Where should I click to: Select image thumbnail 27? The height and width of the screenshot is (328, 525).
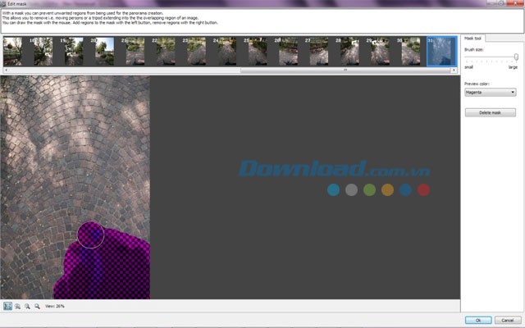[x=319, y=52]
